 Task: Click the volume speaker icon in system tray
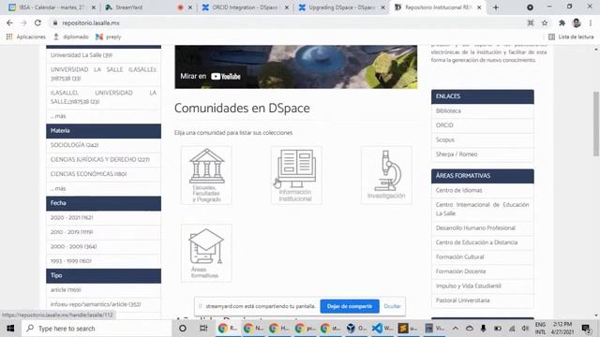(525, 329)
